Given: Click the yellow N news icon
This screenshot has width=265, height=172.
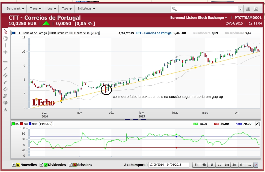Looking at the screenshot, I should (18, 165).
